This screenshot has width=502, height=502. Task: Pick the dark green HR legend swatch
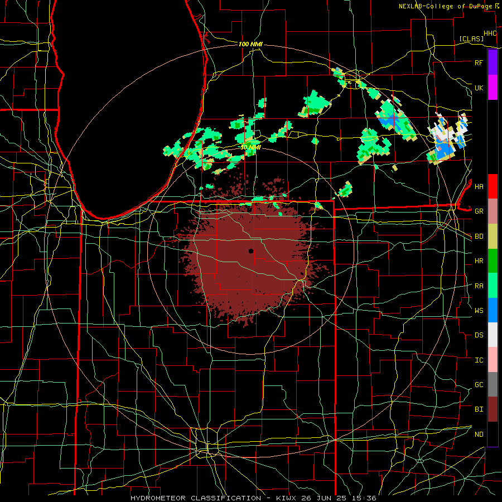pos(493,261)
